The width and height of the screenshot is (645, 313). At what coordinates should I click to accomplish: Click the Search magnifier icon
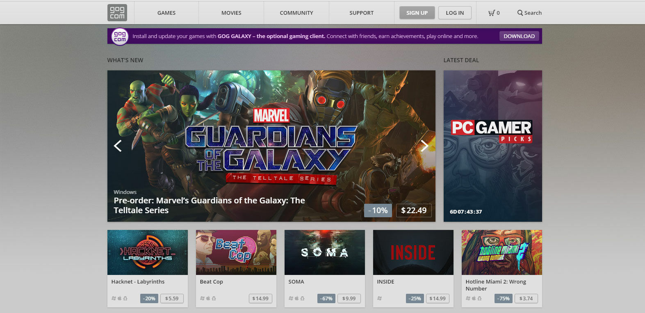(520, 13)
